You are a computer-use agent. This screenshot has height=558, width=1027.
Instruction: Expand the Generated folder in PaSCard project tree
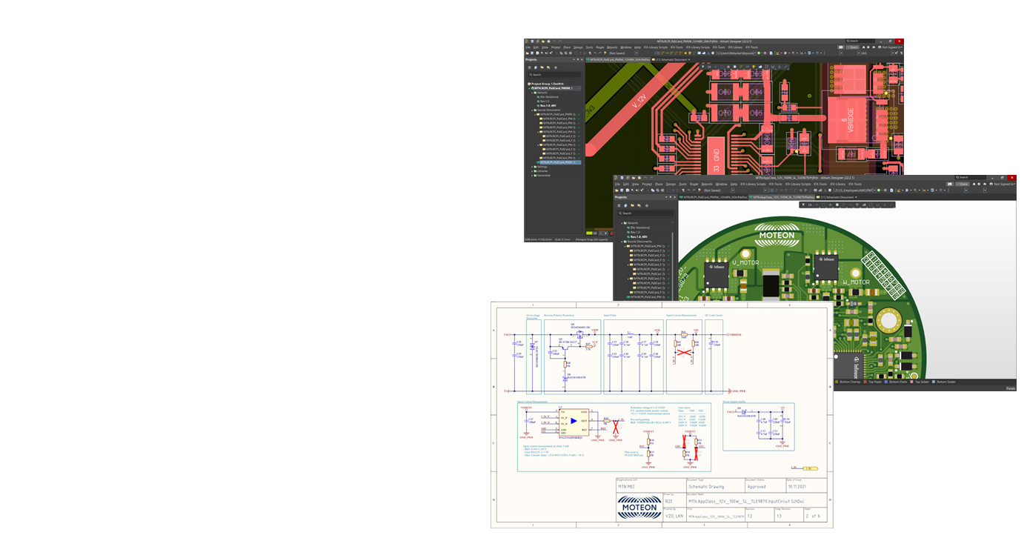[532, 176]
